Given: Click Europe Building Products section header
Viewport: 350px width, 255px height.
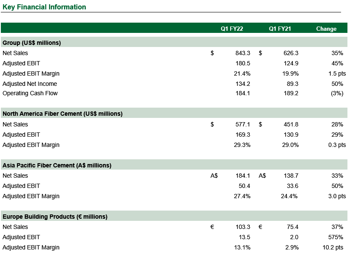Looking at the screenshot, I should (x=55, y=217).
